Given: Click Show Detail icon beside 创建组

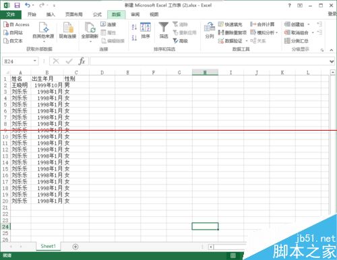Looking at the screenshot, I should coord(319,24).
